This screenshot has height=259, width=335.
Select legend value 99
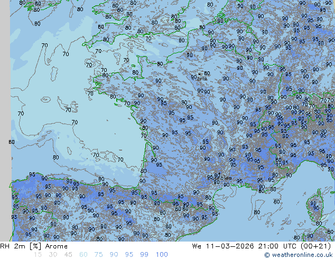click(144, 255)
